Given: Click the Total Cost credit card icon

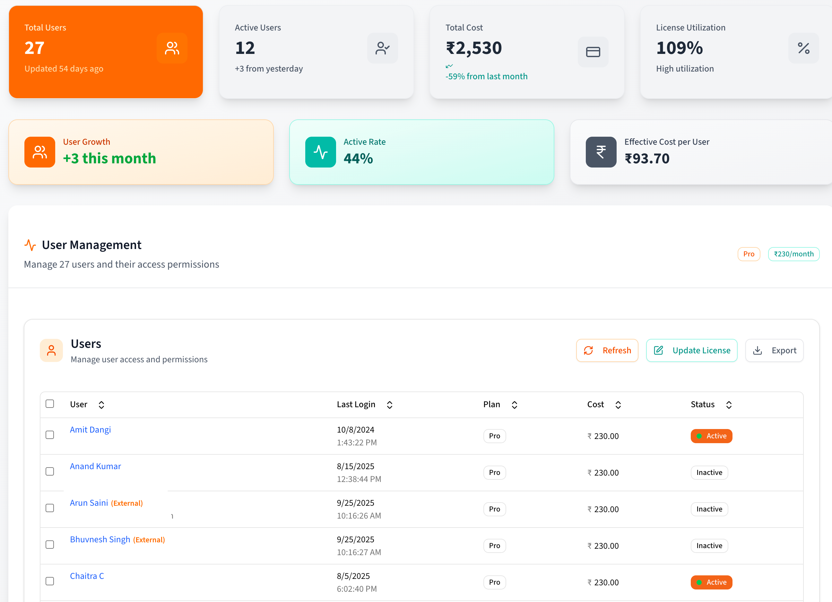Looking at the screenshot, I should (x=593, y=52).
